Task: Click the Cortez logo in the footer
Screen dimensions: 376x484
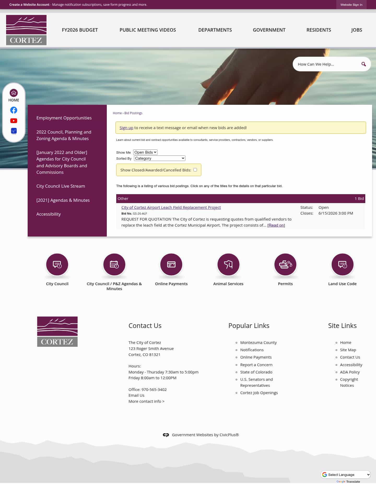Action: [57, 332]
